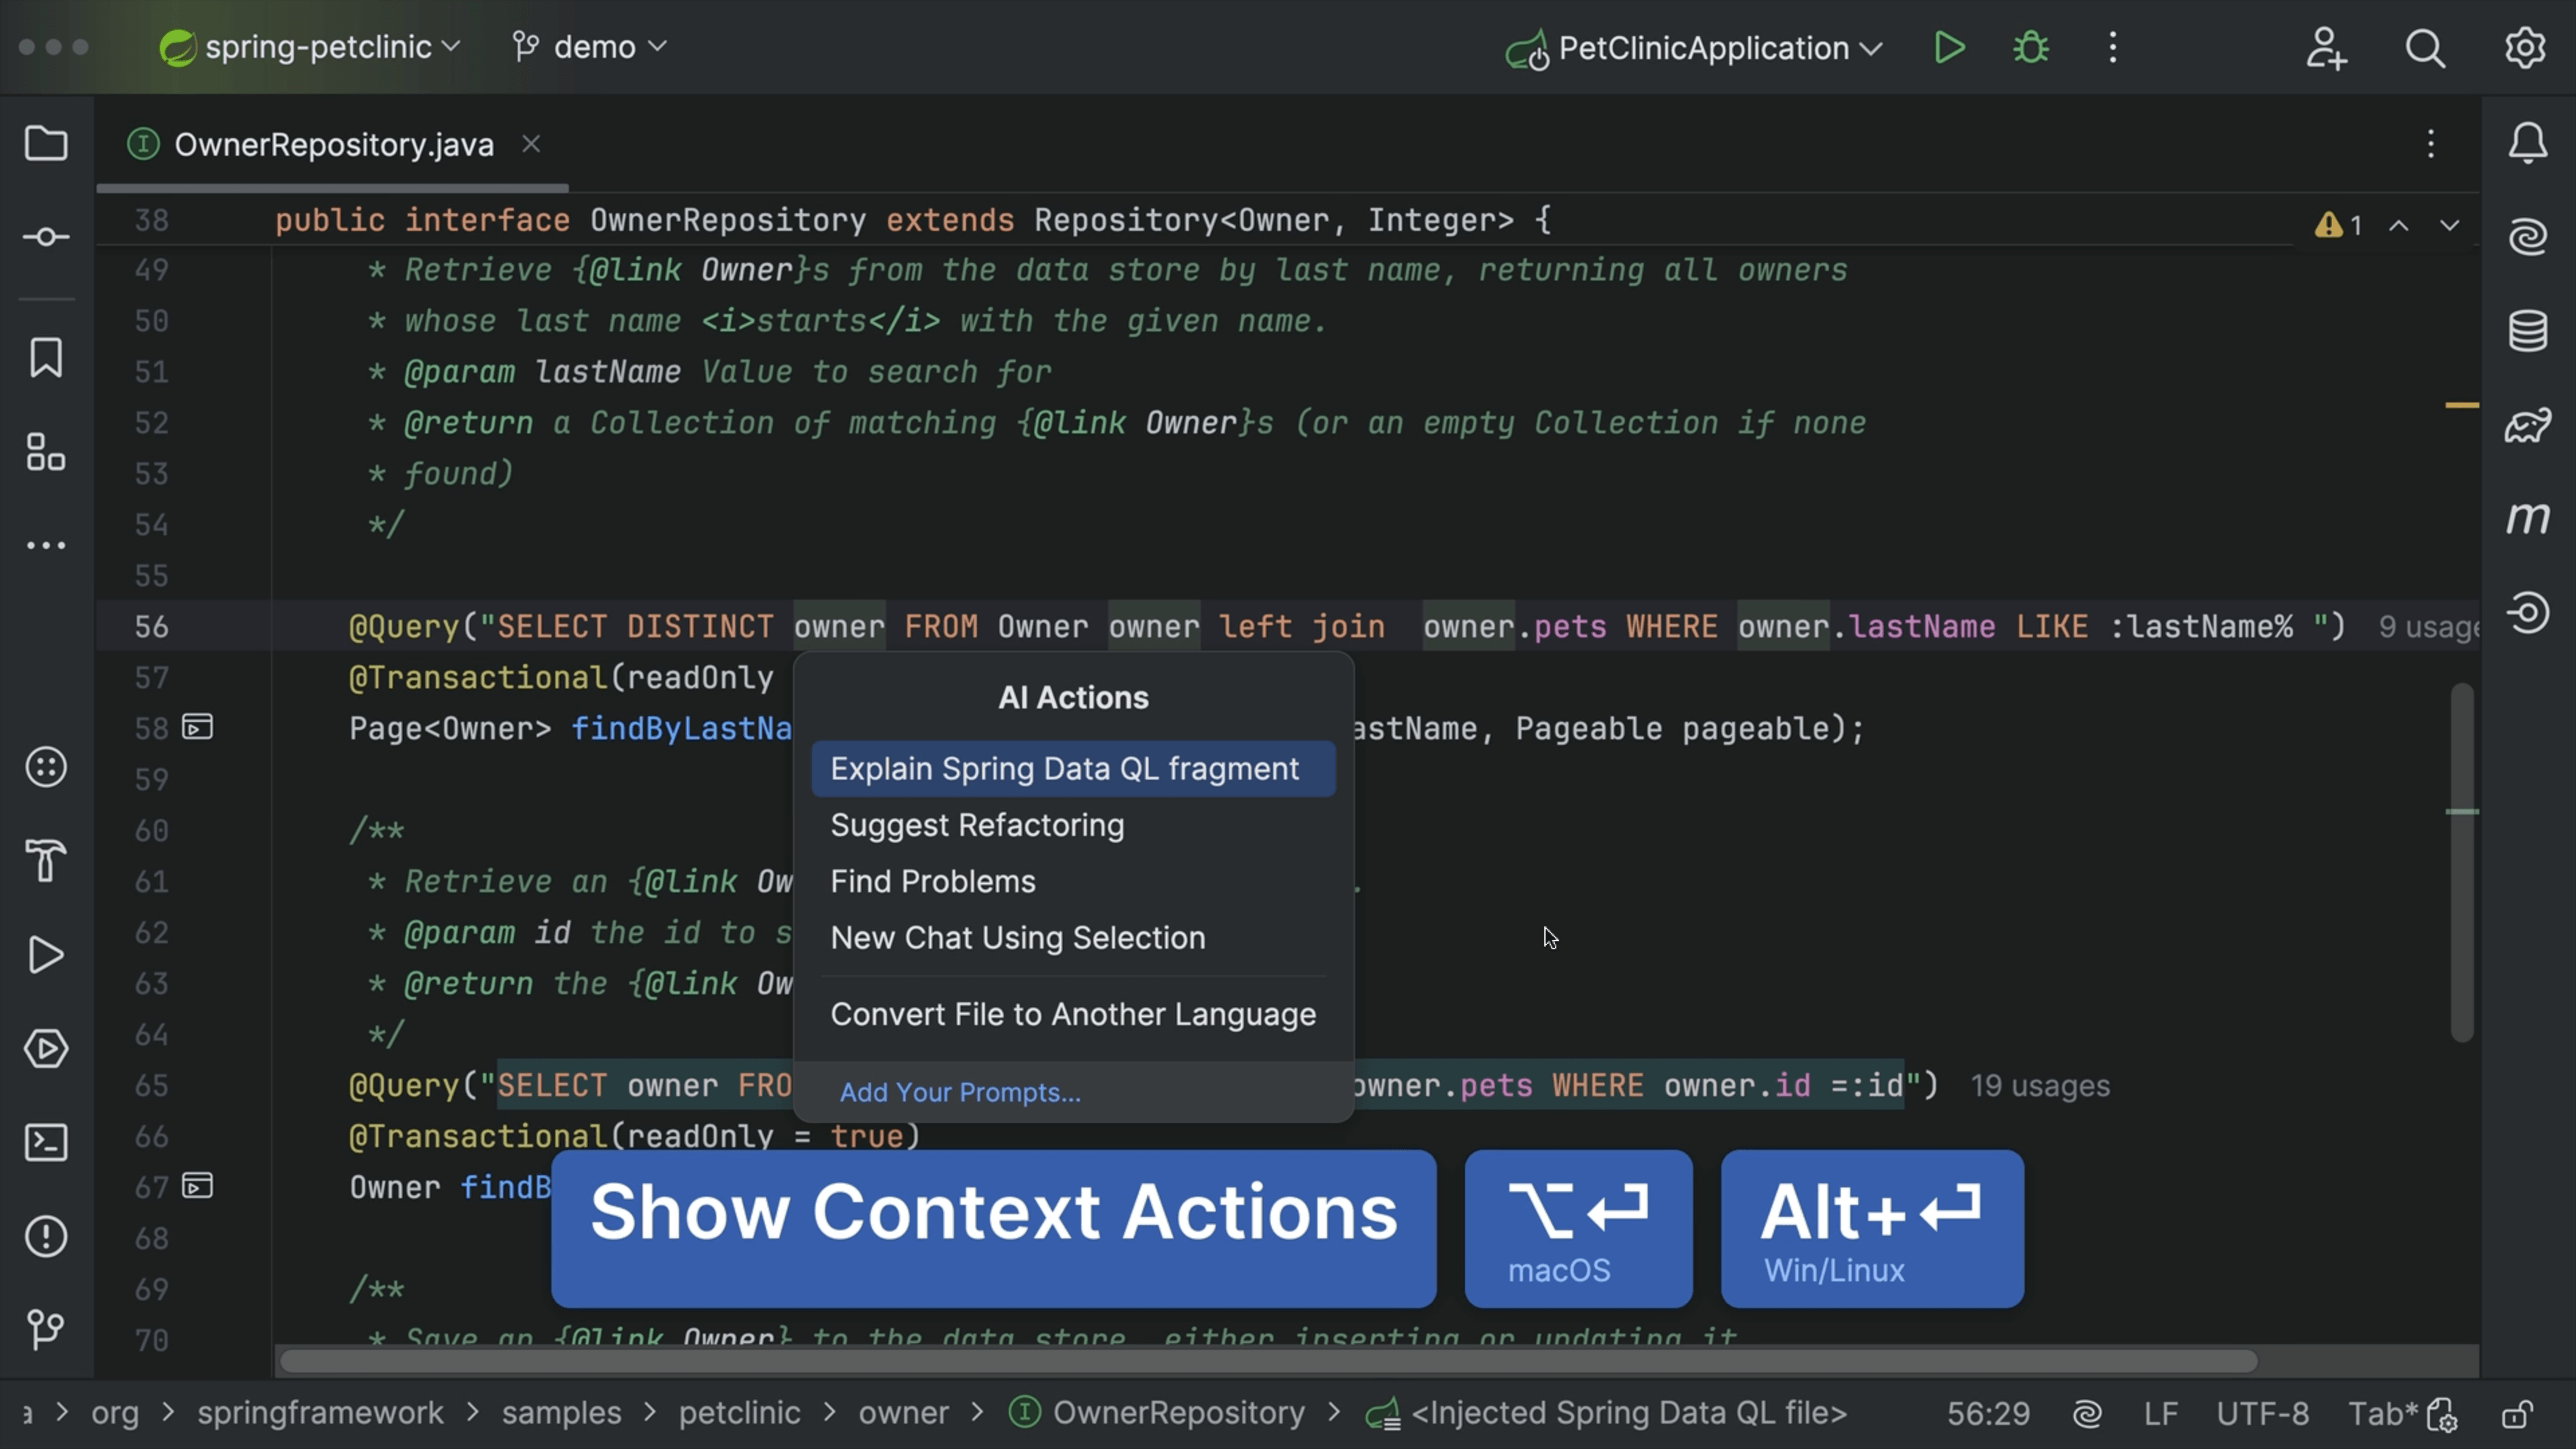Toggle read-only lock icon in status bar
The image size is (2576, 1449).
click(2517, 1414)
